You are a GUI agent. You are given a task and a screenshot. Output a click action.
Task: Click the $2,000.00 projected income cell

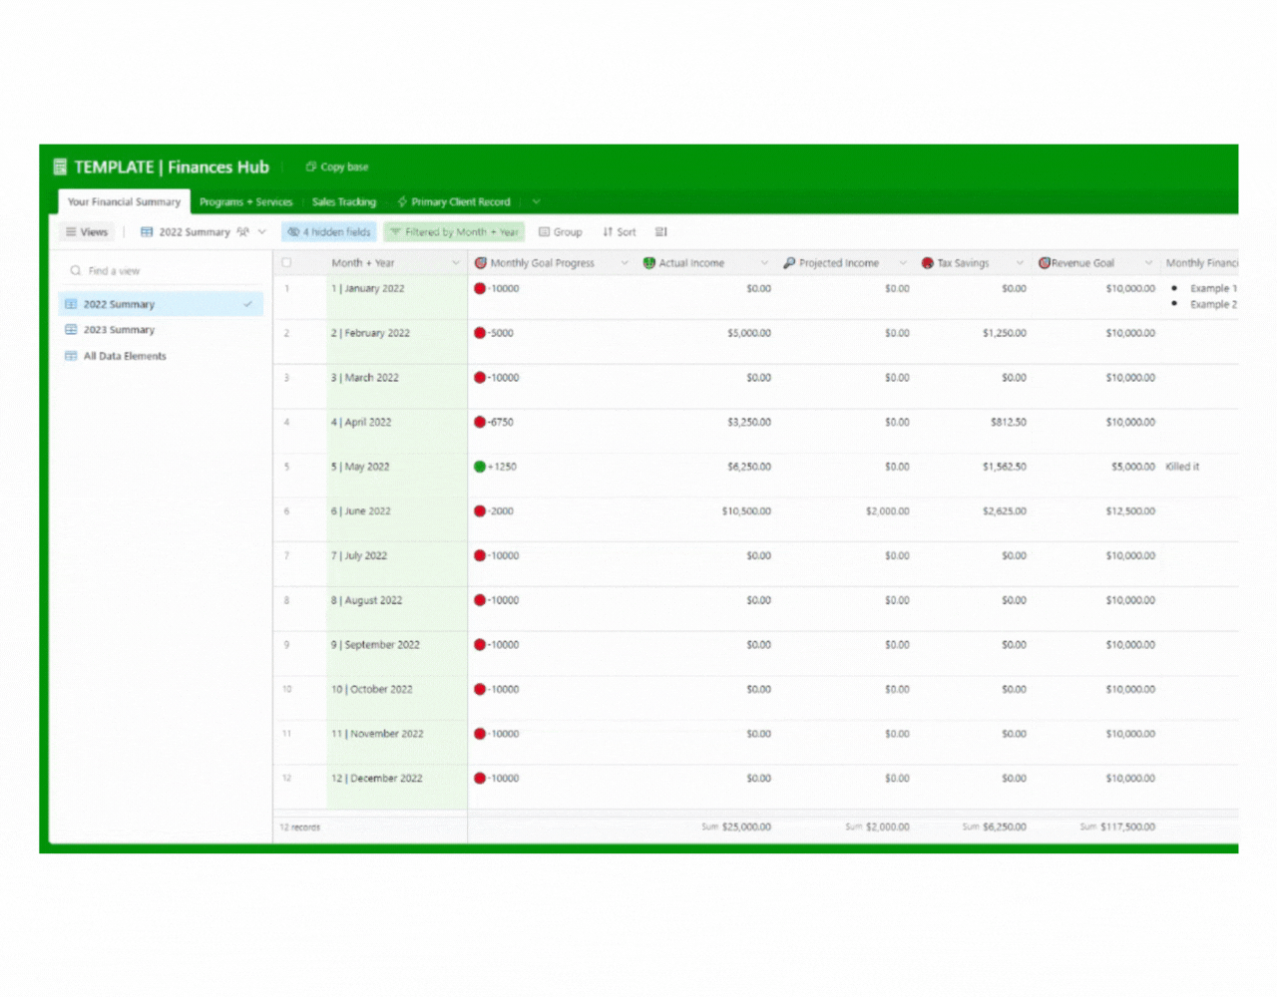click(x=887, y=510)
